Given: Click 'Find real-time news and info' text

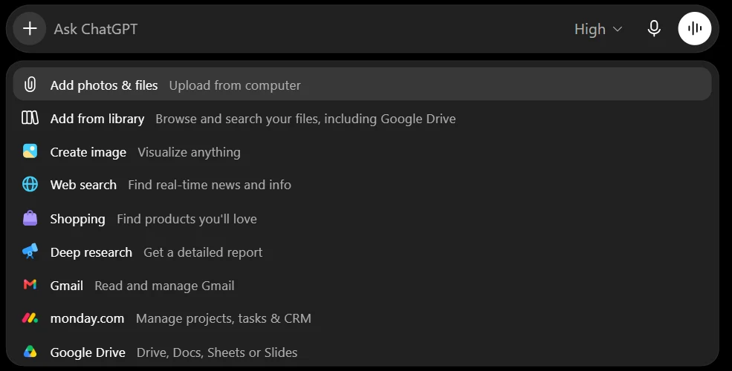Looking at the screenshot, I should coord(210,185).
